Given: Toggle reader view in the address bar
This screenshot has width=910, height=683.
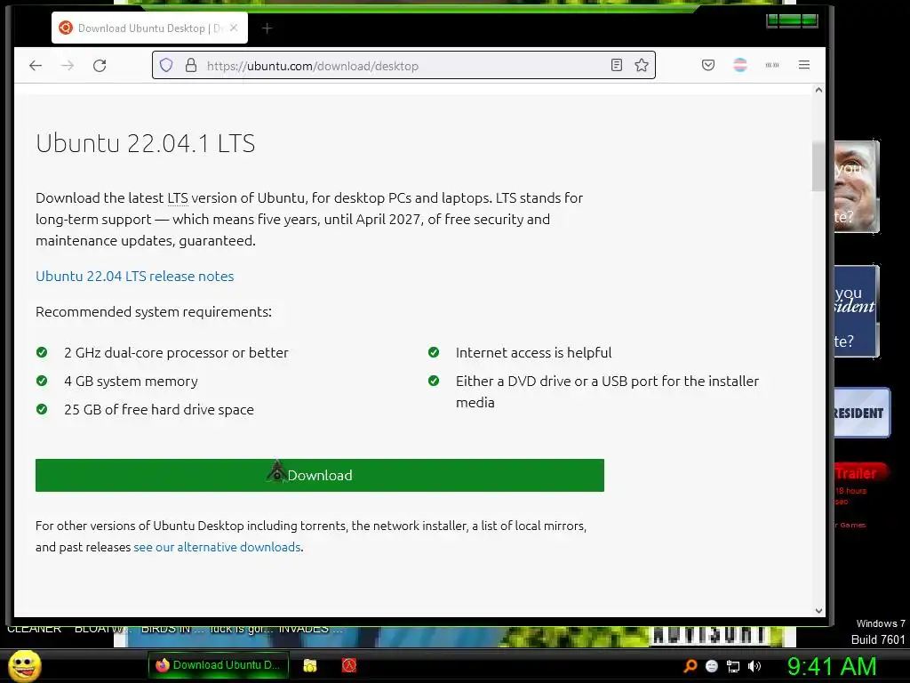Looking at the screenshot, I should coord(617,65).
